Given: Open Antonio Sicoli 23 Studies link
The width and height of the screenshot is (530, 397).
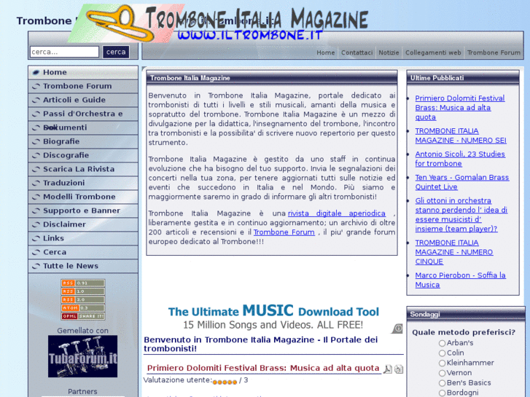Looking at the screenshot, I should pyautogui.click(x=460, y=159).
